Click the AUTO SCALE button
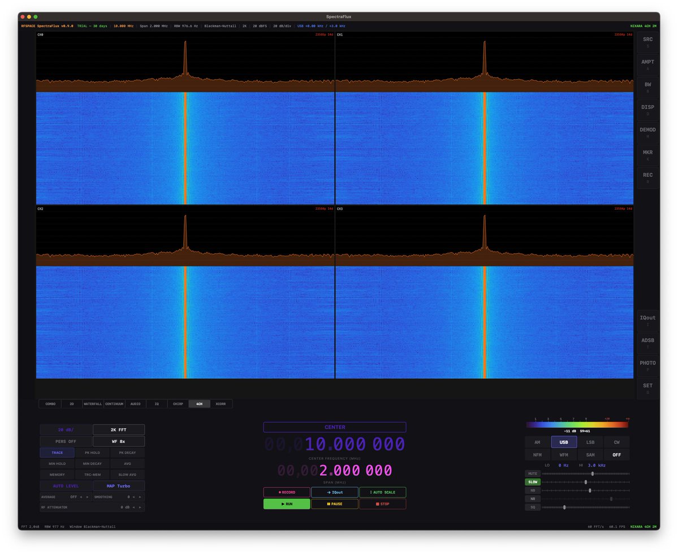The height and width of the screenshot is (554, 678). (x=383, y=492)
